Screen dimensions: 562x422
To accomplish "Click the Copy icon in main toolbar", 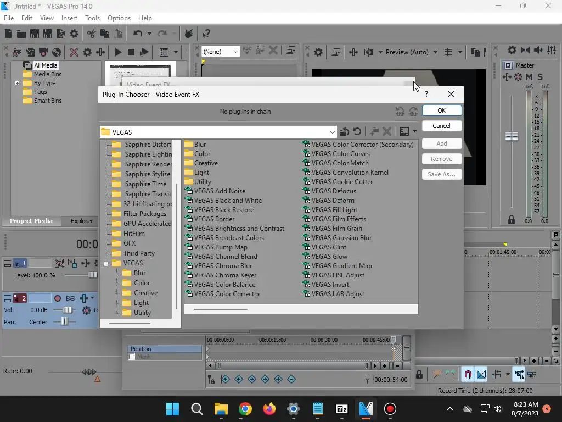I will tap(105, 34).
